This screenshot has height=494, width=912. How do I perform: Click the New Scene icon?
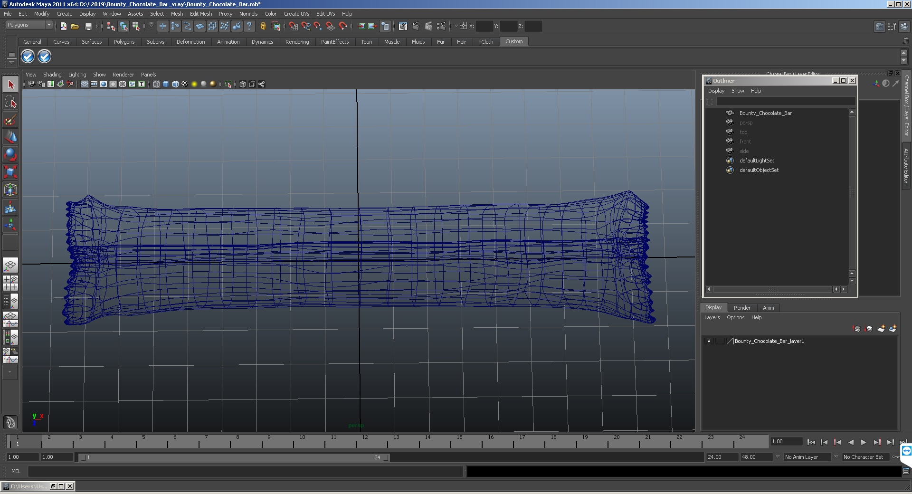pos(63,26)
